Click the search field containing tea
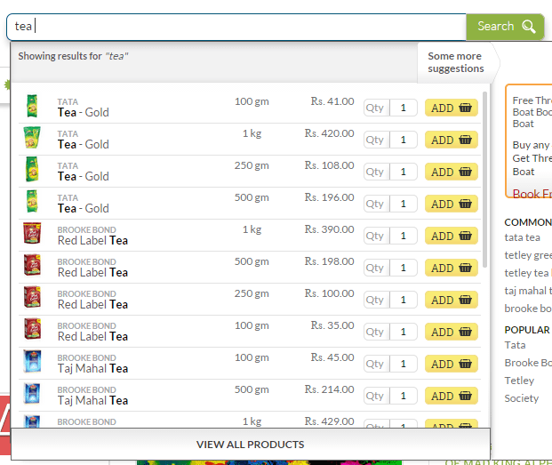552x465 pixels. click(x=236, y=27)
